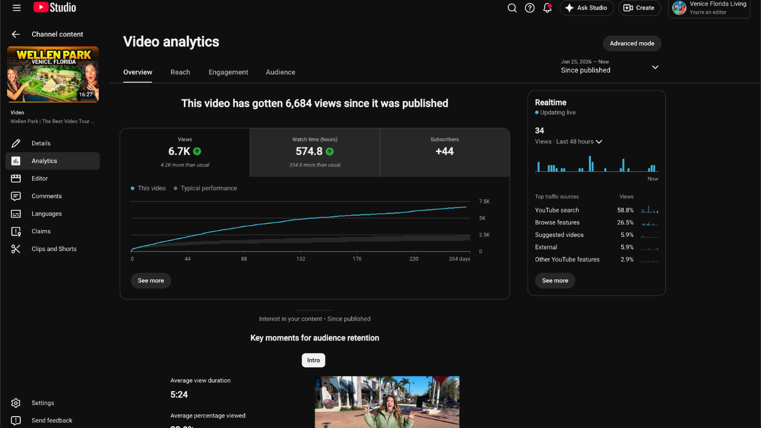Select the Views 6.7K metric card
This screenshot has width=761, height=428.
tap(185, 153)
